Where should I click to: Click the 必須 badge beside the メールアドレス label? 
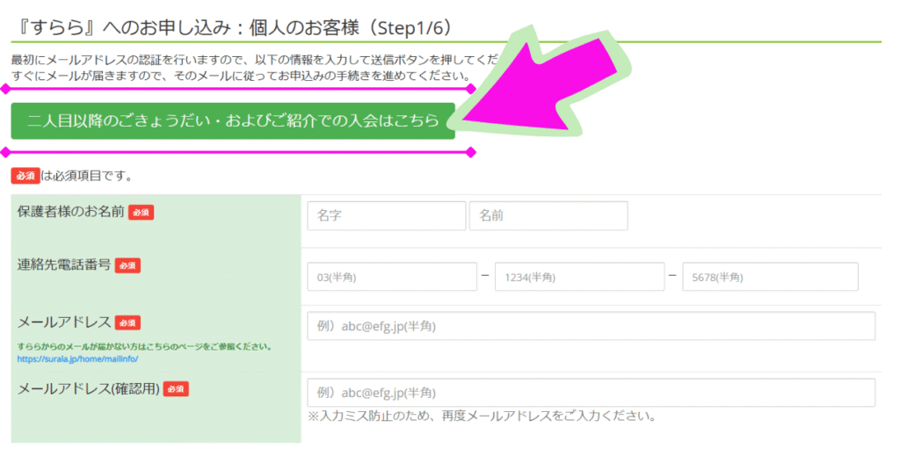127,322
